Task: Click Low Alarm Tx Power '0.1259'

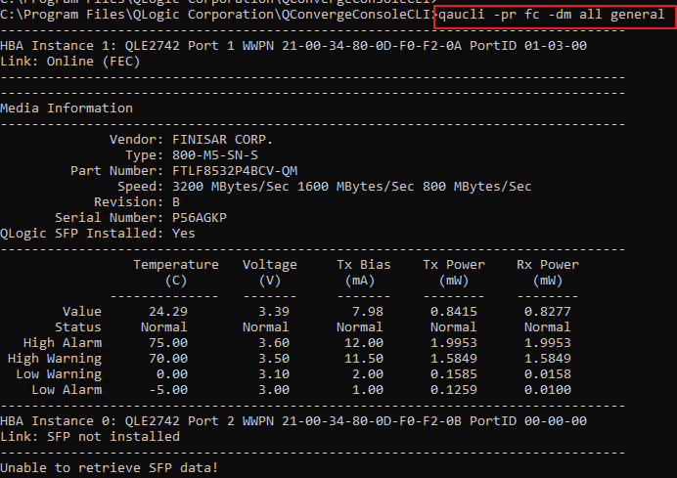Action: pyautogui.click(x=454, y=390)
